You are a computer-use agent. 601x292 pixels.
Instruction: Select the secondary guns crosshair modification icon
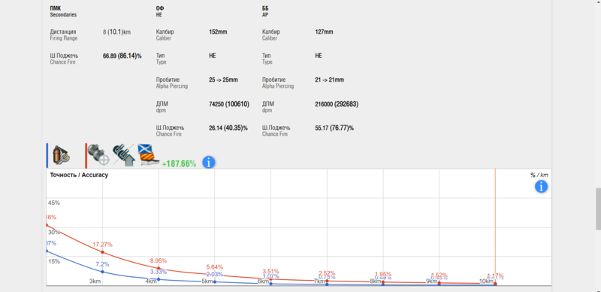[x=98, y=155]
